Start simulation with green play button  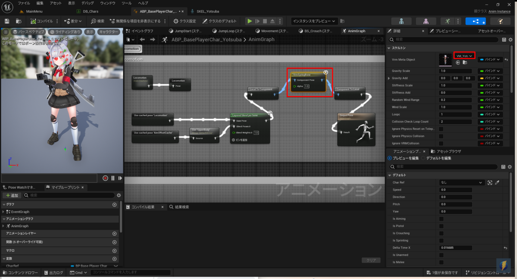pyautogui.click(x=249, y=21)
